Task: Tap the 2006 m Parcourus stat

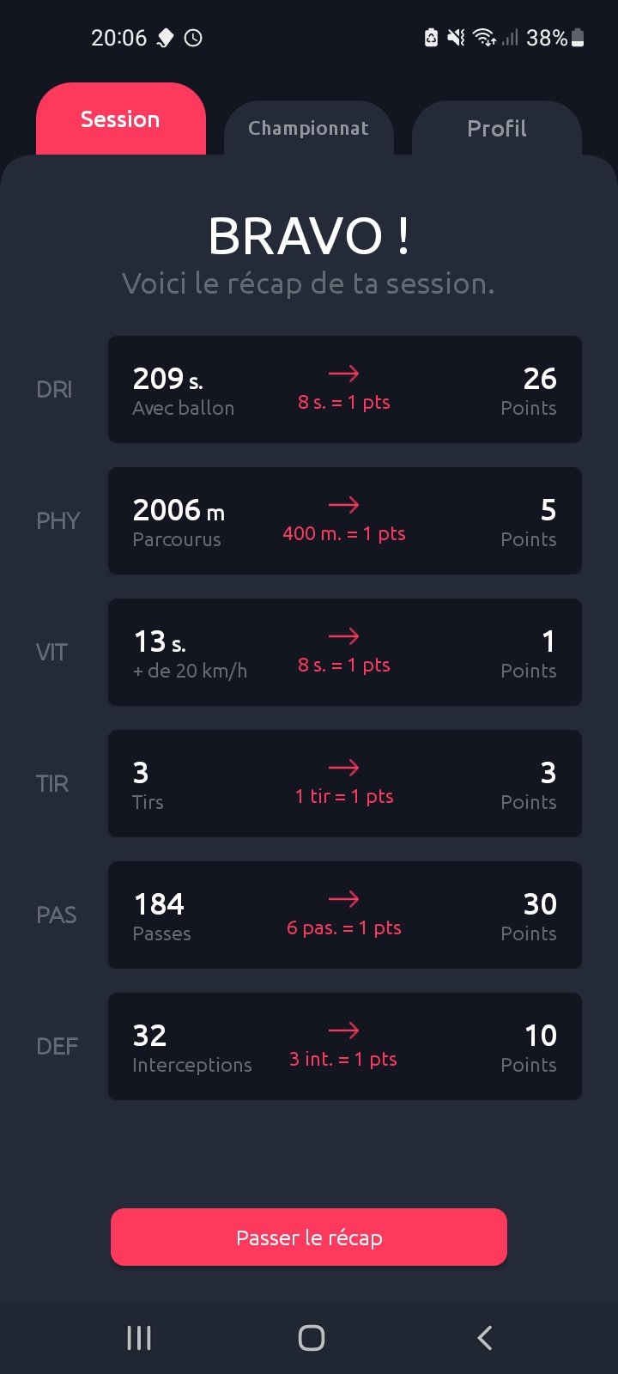Action: (x=179, y=521)
